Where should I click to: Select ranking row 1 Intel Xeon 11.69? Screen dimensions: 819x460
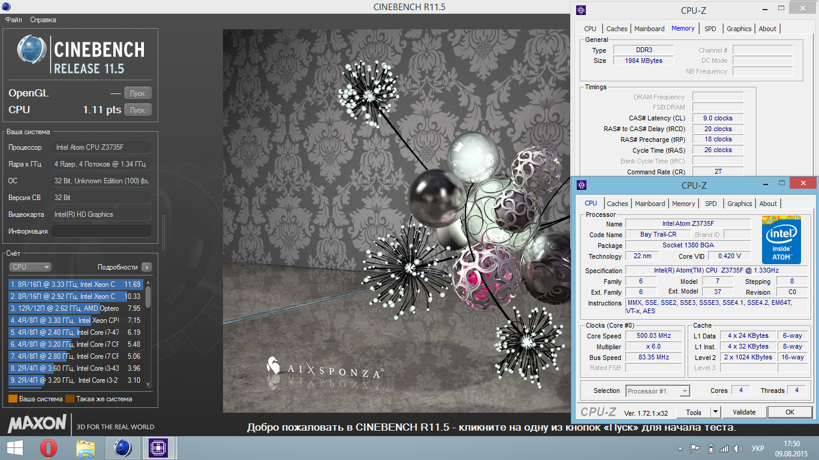click(x=76, y=285)
